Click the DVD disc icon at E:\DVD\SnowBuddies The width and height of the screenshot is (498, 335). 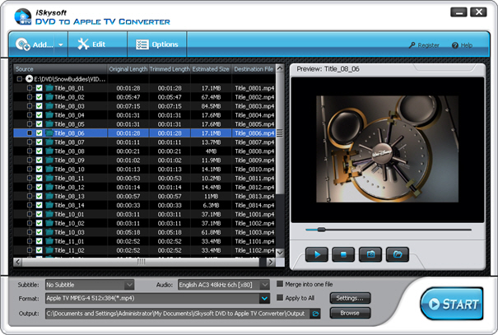pyautogui.click(x=29, y=78)
